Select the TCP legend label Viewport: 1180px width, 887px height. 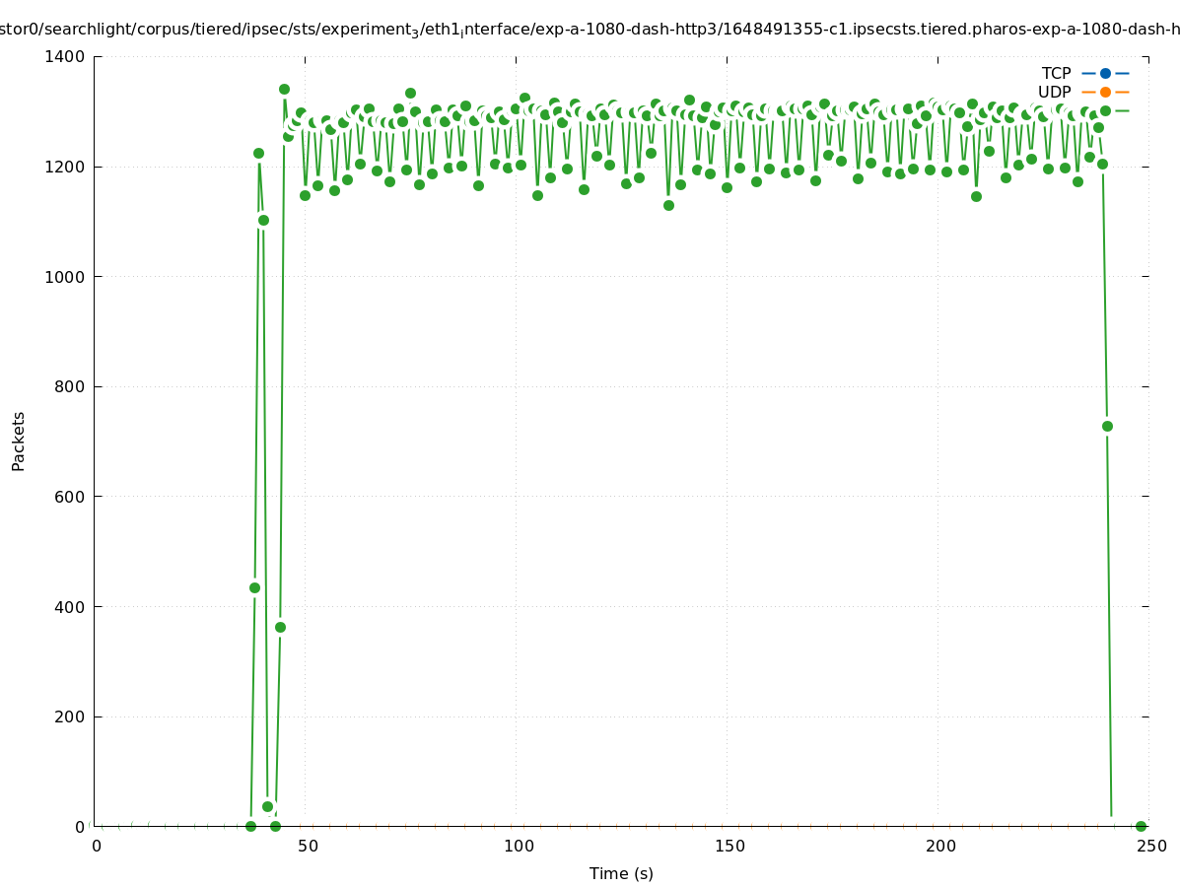[1056, 73]
